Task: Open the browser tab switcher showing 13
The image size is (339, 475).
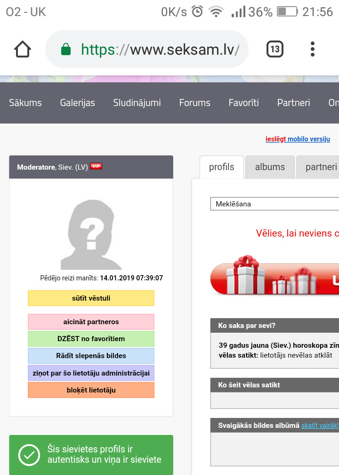Action: pyautogui.click(x=275, y=49)
